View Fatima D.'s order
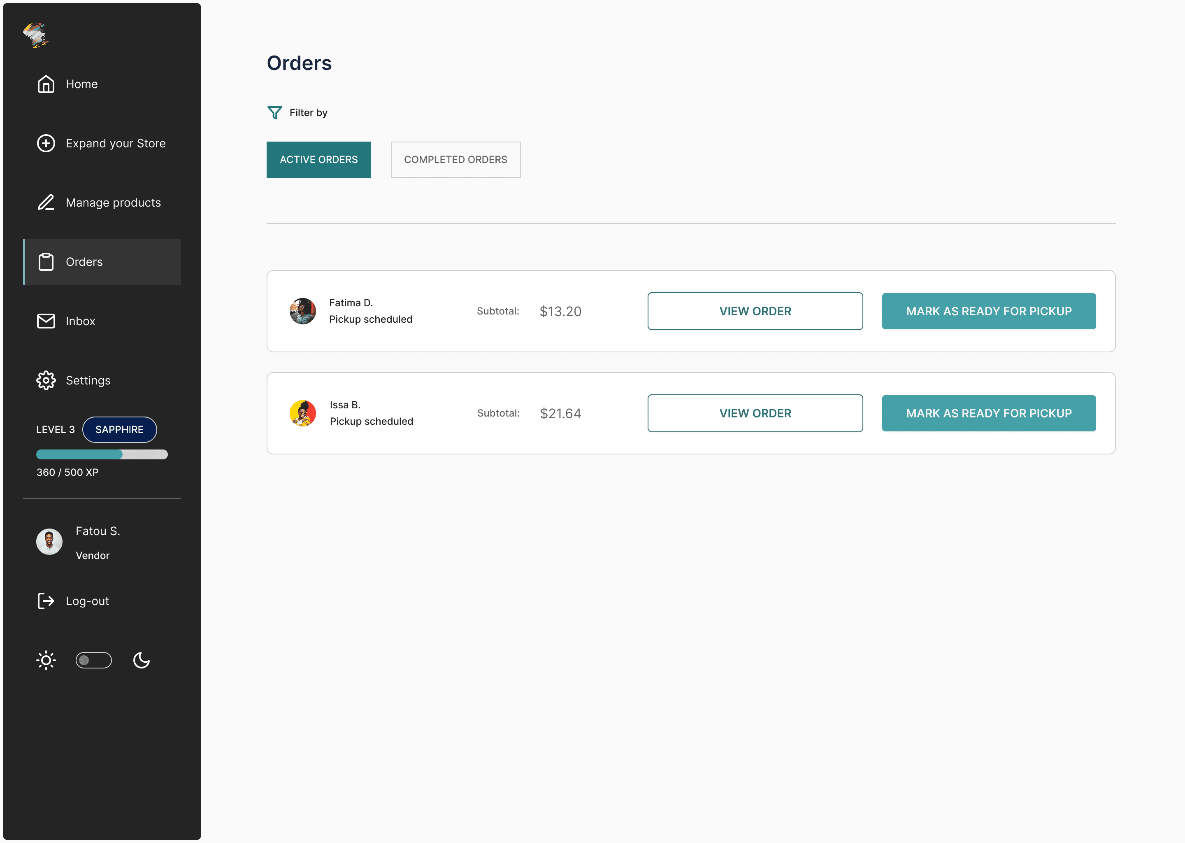 pos(755,311)
